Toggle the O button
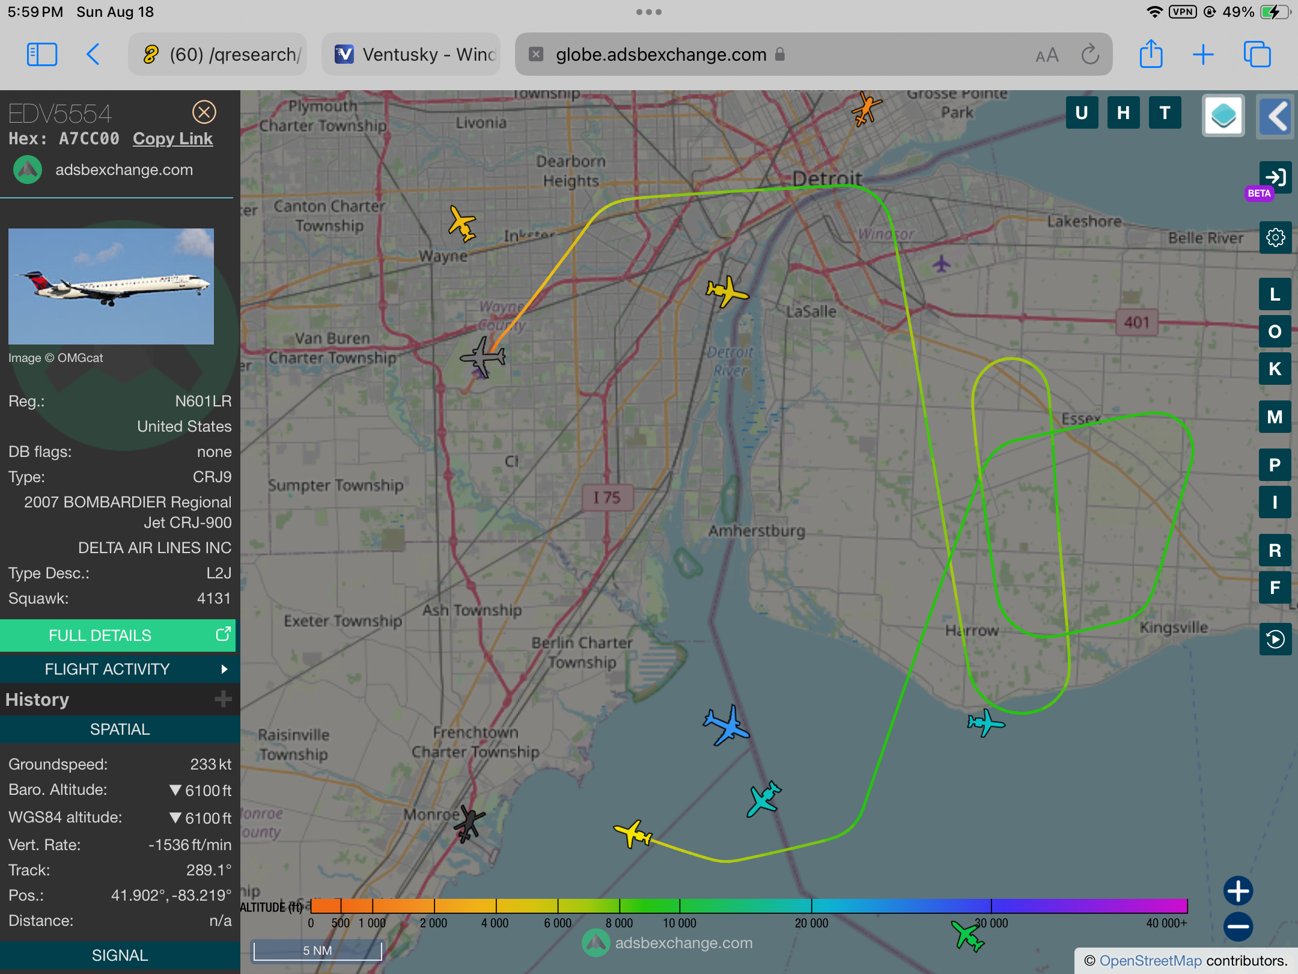Image resolution: width=1298 pixels, height=974 pixels. click(x=1275, y=331)
